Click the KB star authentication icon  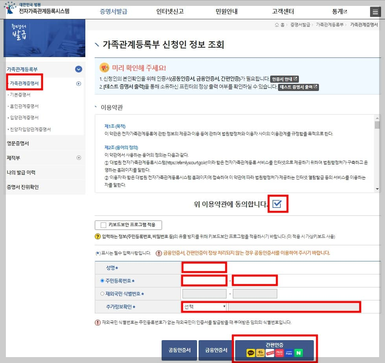260,353
